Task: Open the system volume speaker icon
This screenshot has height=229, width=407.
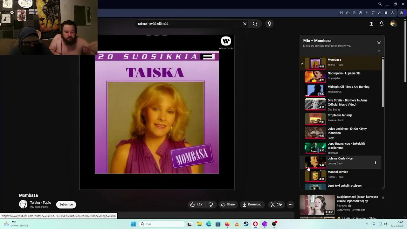Action: 386,224
